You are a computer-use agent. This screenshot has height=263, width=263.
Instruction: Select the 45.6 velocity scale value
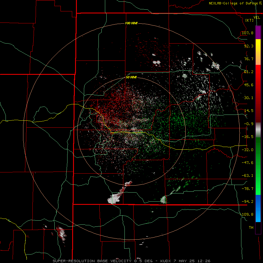pos(249,85)
